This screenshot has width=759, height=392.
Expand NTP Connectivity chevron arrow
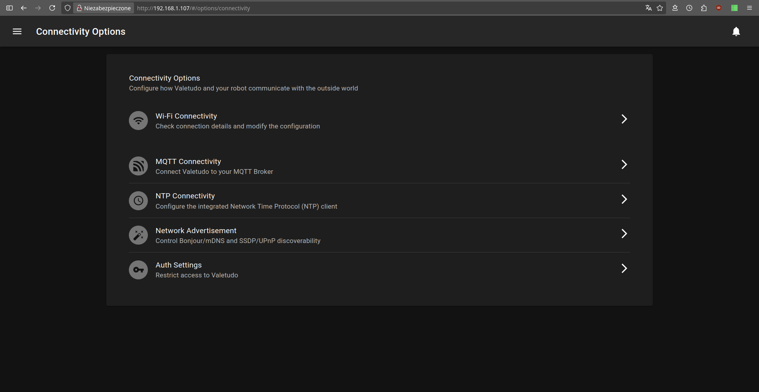[624, 199]
